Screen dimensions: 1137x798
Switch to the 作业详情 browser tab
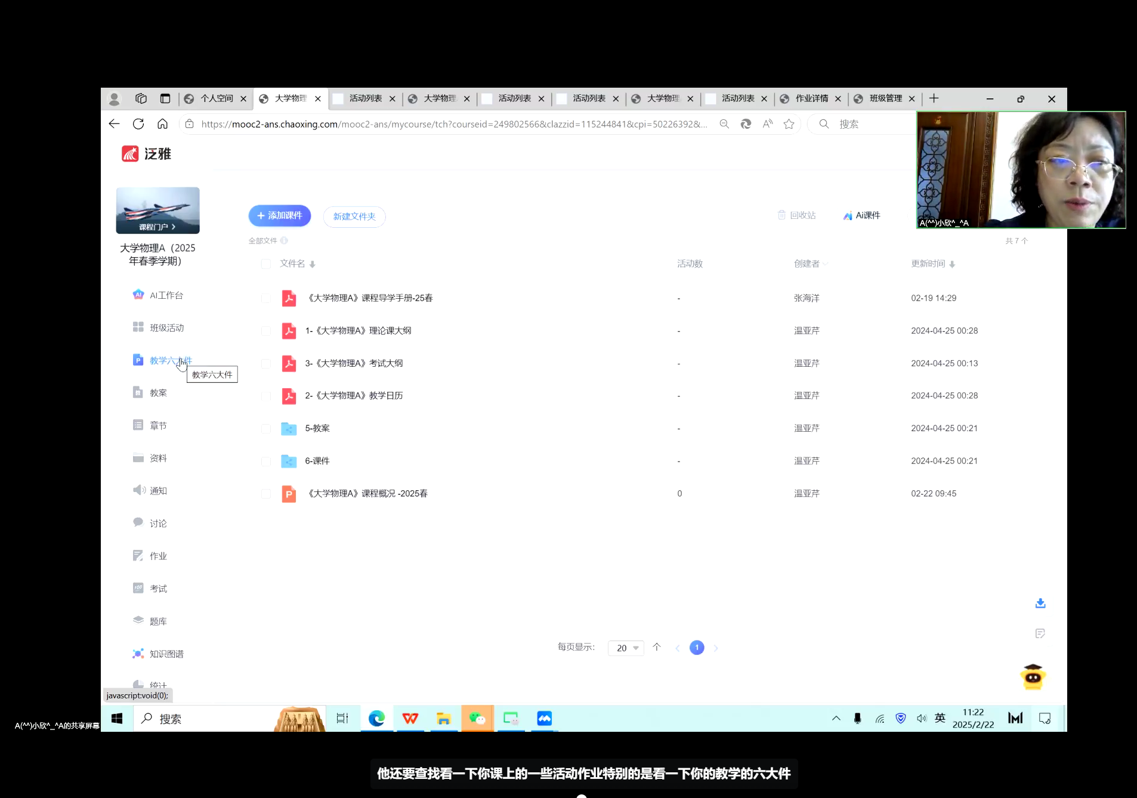(x=811, y=98)
